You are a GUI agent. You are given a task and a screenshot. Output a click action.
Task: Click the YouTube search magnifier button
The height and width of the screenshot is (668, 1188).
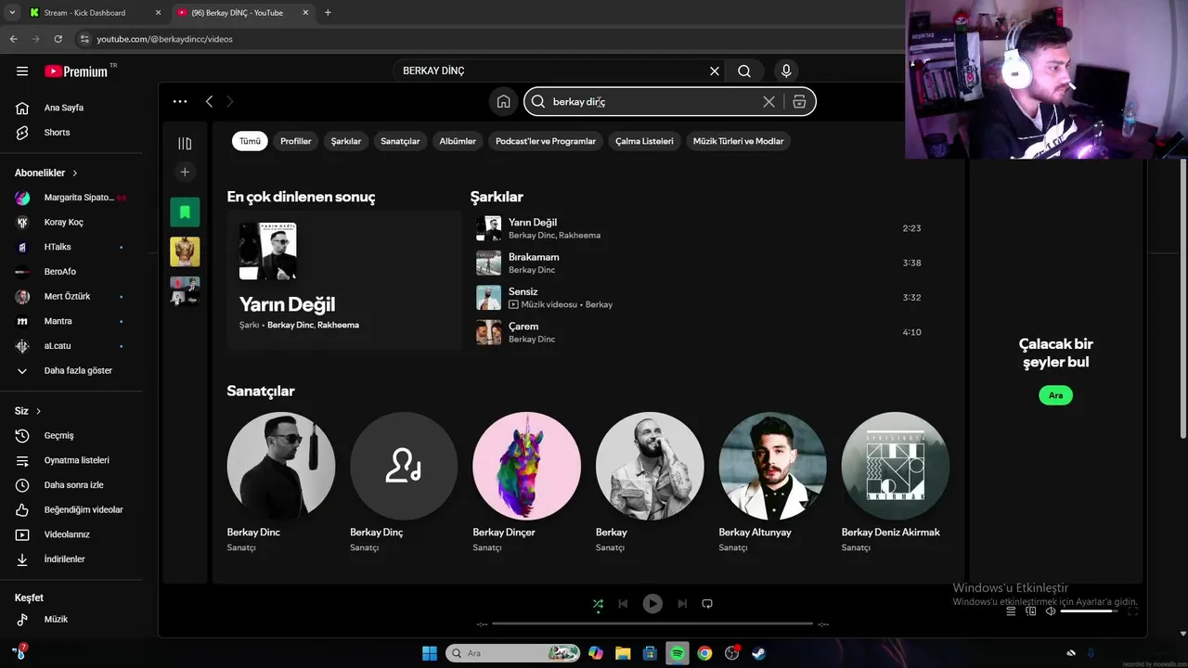tap(744, 71)
